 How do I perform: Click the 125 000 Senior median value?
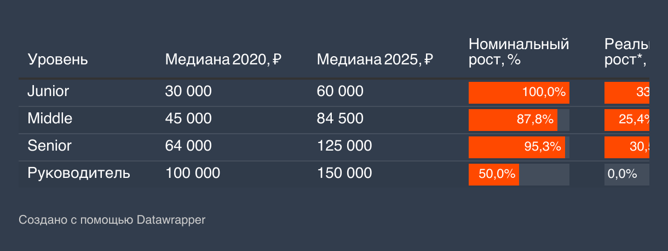coord(344,146)
